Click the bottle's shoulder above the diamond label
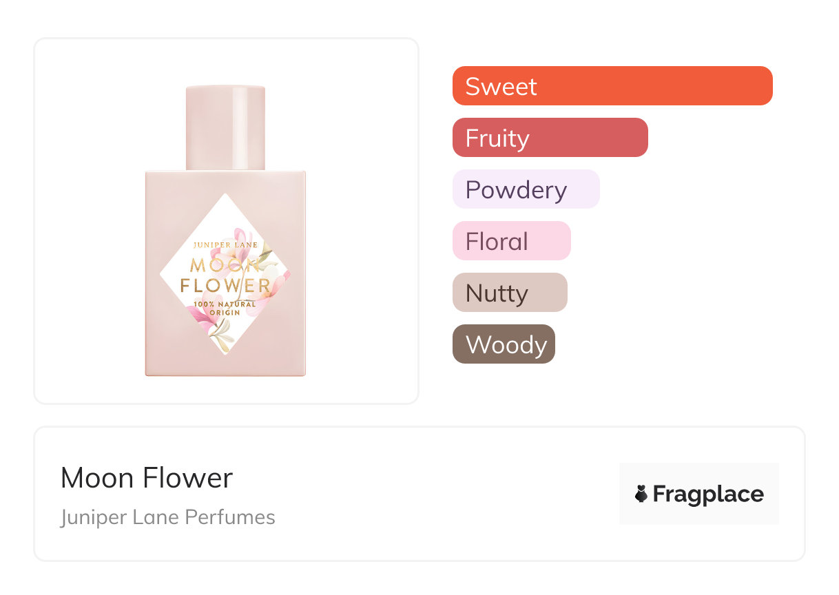Viewport: 839px width, 595px height. point(225,182)
